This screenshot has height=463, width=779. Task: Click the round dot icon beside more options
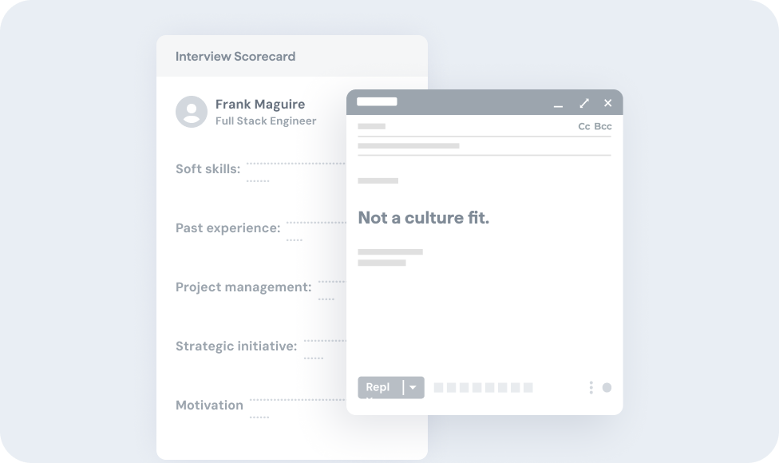coord(607,388)
